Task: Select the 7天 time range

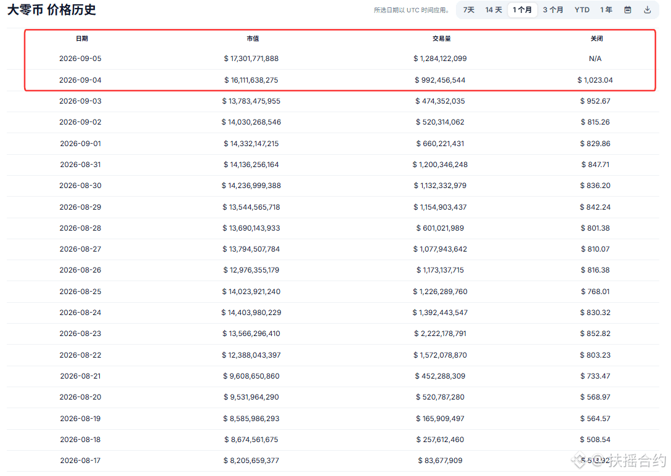Action: tap(468, 10)
